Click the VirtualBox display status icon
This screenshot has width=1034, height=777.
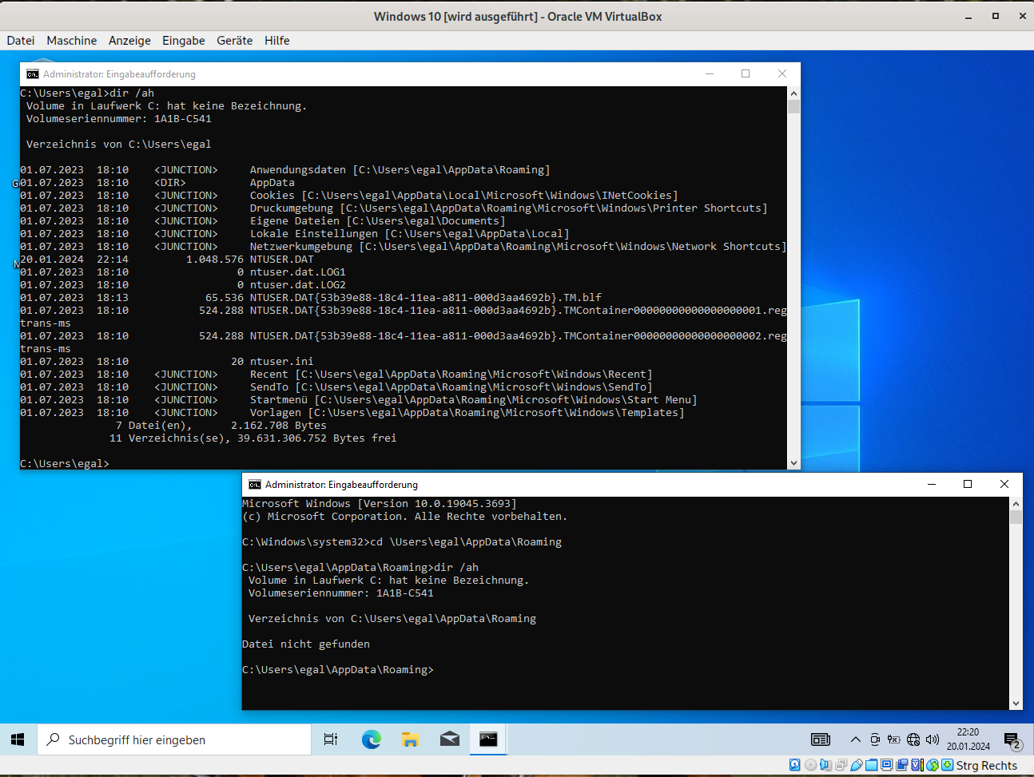pyautogui.click(x=885, y=764)
